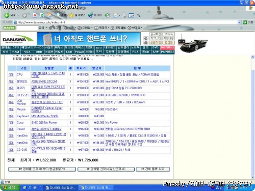Delete the Mouse row item
255x191 pixels.
pyautogui.click(x=11, y=110)
